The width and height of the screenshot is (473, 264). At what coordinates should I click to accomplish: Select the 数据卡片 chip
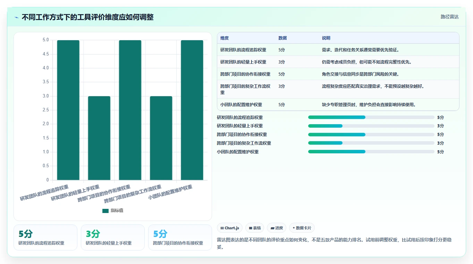[302, 228]
